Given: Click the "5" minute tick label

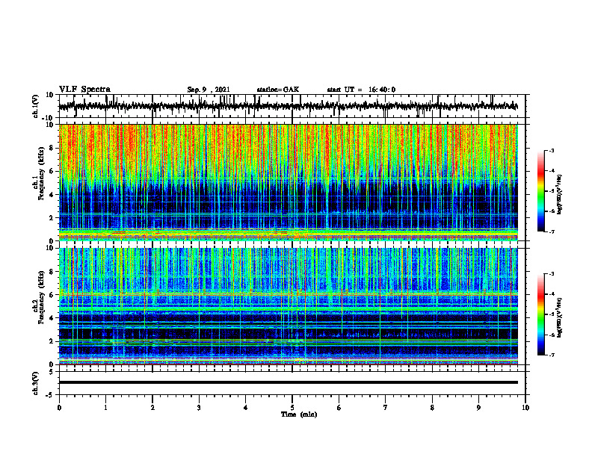Looking at the screenshot, I should [x=292, y=408].
